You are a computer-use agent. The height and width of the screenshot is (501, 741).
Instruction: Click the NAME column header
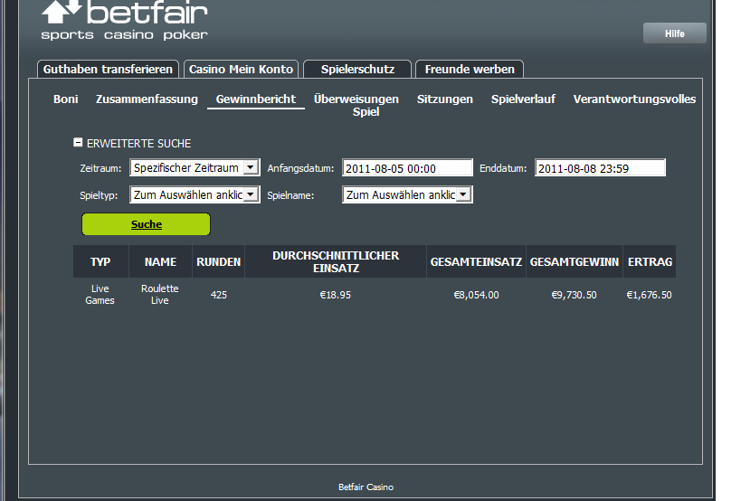(161, 261)
